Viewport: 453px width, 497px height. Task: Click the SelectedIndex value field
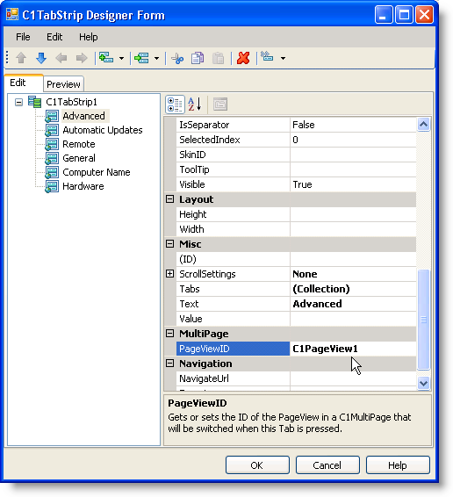pos(353,140)
